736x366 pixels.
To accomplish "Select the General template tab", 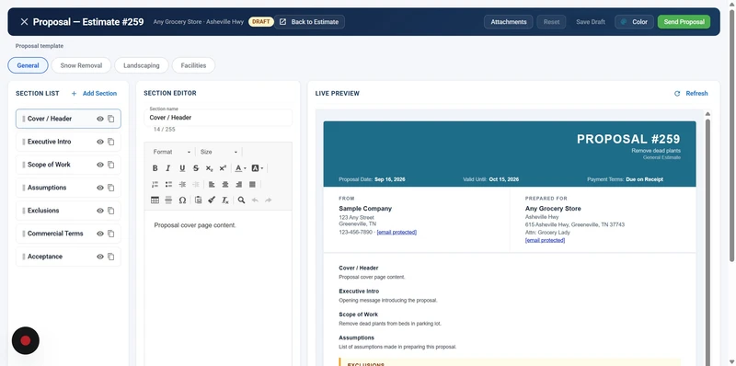I will click(28, 65).
